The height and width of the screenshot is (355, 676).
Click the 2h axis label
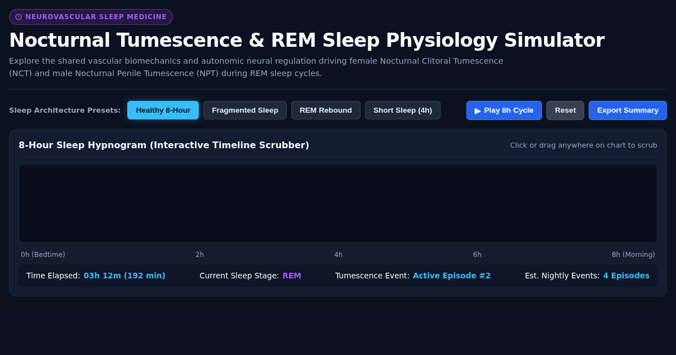pos(199,255)
